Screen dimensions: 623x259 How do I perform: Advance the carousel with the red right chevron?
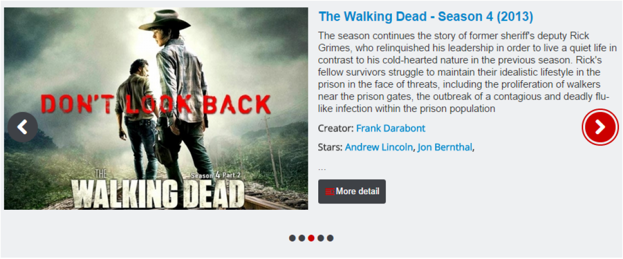pos(600,127)
